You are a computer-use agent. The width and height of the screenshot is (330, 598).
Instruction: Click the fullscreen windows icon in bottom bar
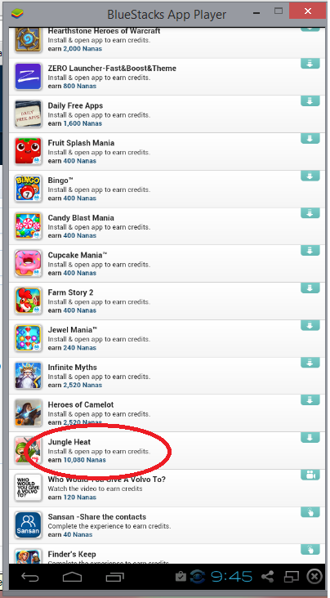[291, 577]
